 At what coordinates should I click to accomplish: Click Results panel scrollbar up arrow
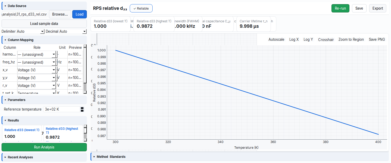85,127
